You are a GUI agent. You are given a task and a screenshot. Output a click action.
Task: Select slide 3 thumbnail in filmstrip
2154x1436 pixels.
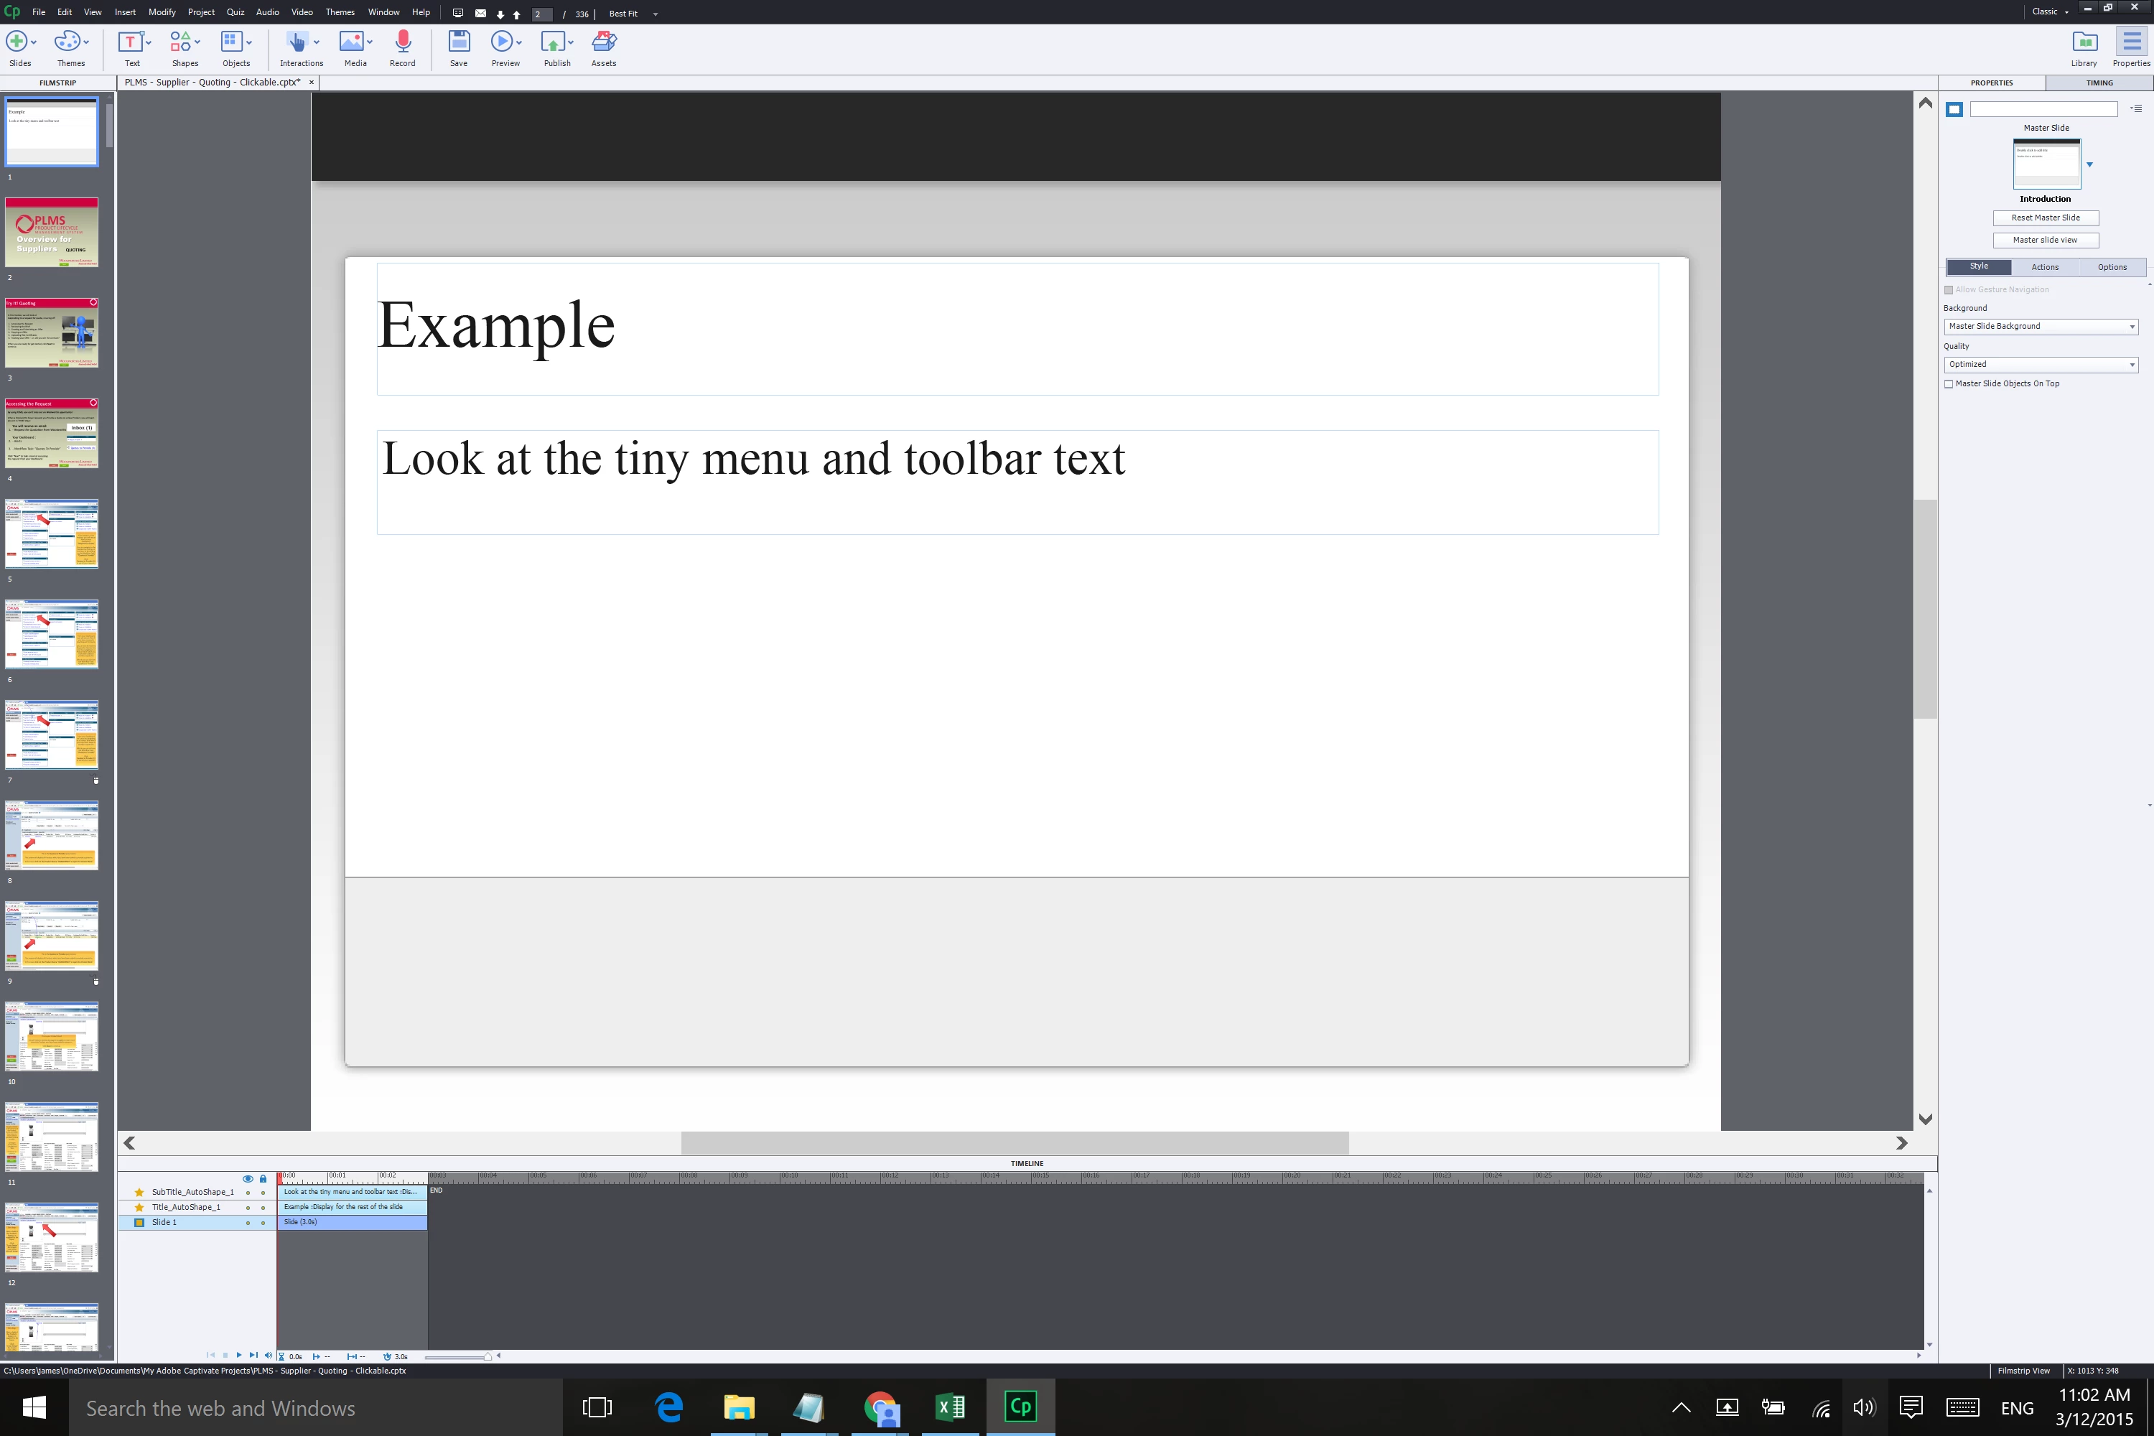click(51, 332)
